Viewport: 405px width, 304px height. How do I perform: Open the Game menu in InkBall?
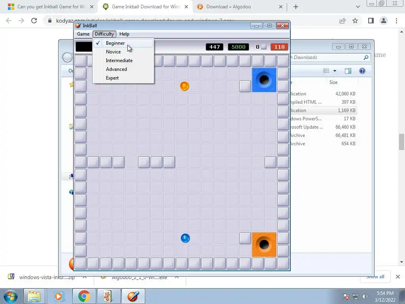pos(83,34)
